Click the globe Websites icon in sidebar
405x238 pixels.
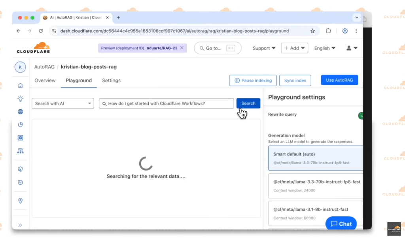(x=20, y=111)
